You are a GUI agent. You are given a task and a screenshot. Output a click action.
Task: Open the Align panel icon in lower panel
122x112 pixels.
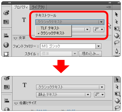(x=7, y=101)
